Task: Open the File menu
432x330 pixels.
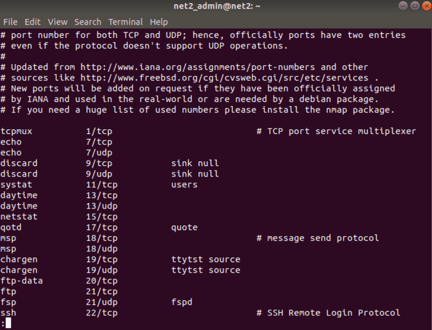Action: [x=10, y=22]
